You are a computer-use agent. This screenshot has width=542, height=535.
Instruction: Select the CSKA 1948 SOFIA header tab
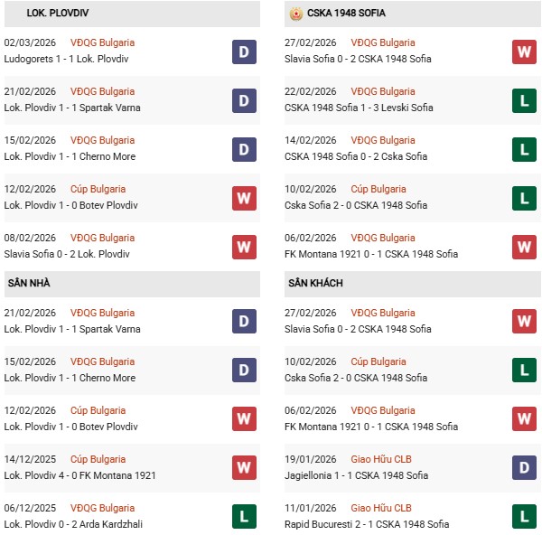click(x=344, y=14)
